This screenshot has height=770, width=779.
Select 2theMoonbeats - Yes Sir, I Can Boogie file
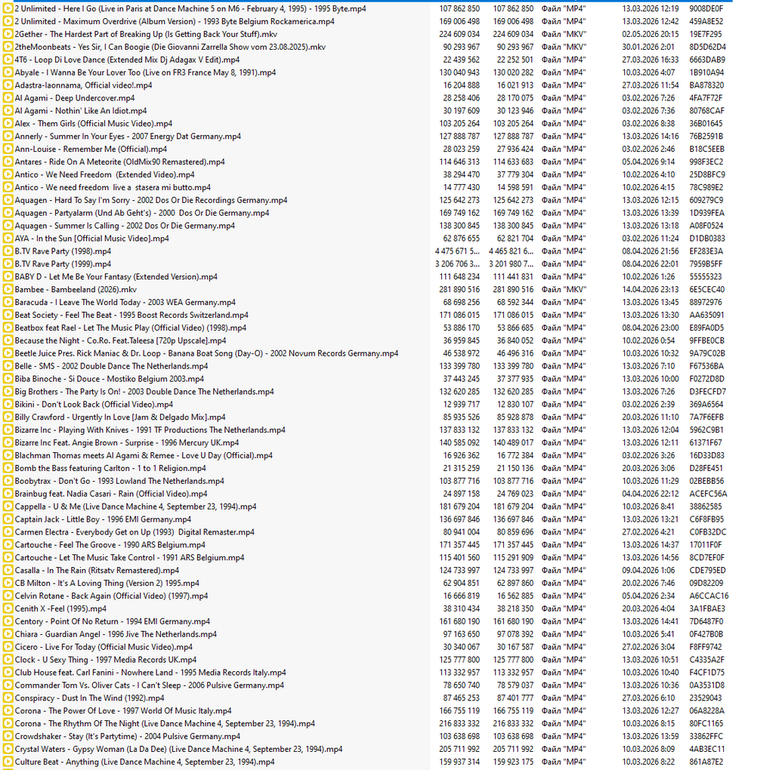[x=170, y=47]
